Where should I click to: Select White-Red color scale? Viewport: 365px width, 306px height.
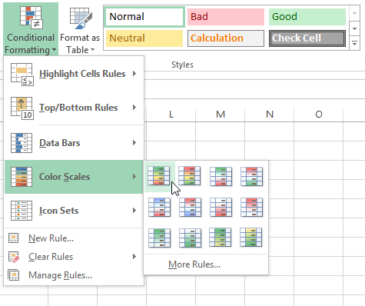tap(221, 207)
